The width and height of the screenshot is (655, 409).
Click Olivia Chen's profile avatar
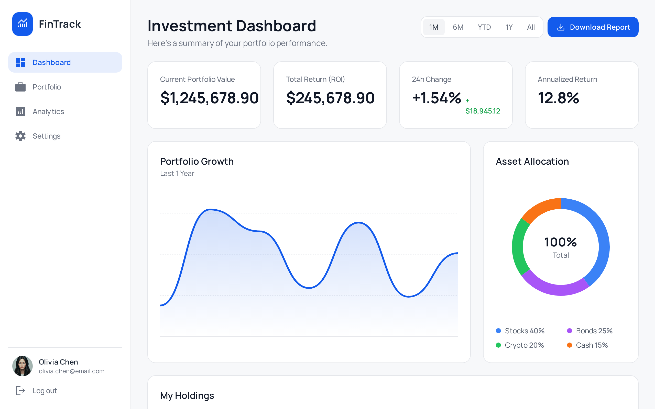pyautogui.click(x=23, y=366)
